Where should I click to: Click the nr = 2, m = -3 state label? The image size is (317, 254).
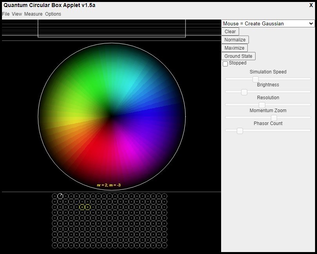pyautogui.click(x=109, y=185)
